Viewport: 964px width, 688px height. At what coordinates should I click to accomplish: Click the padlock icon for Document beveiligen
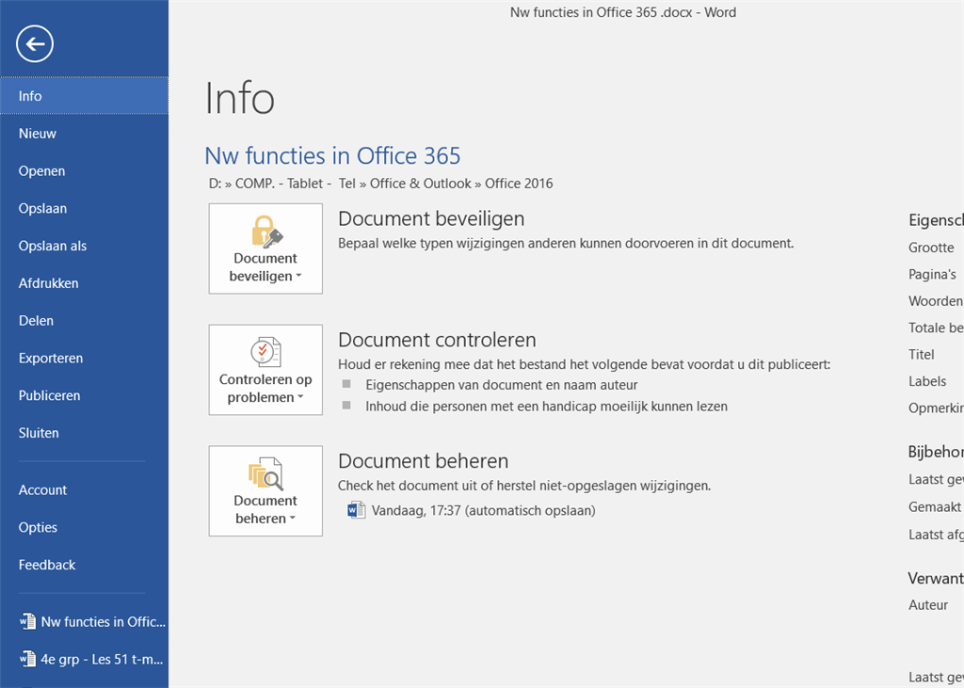tap(266, 232)
